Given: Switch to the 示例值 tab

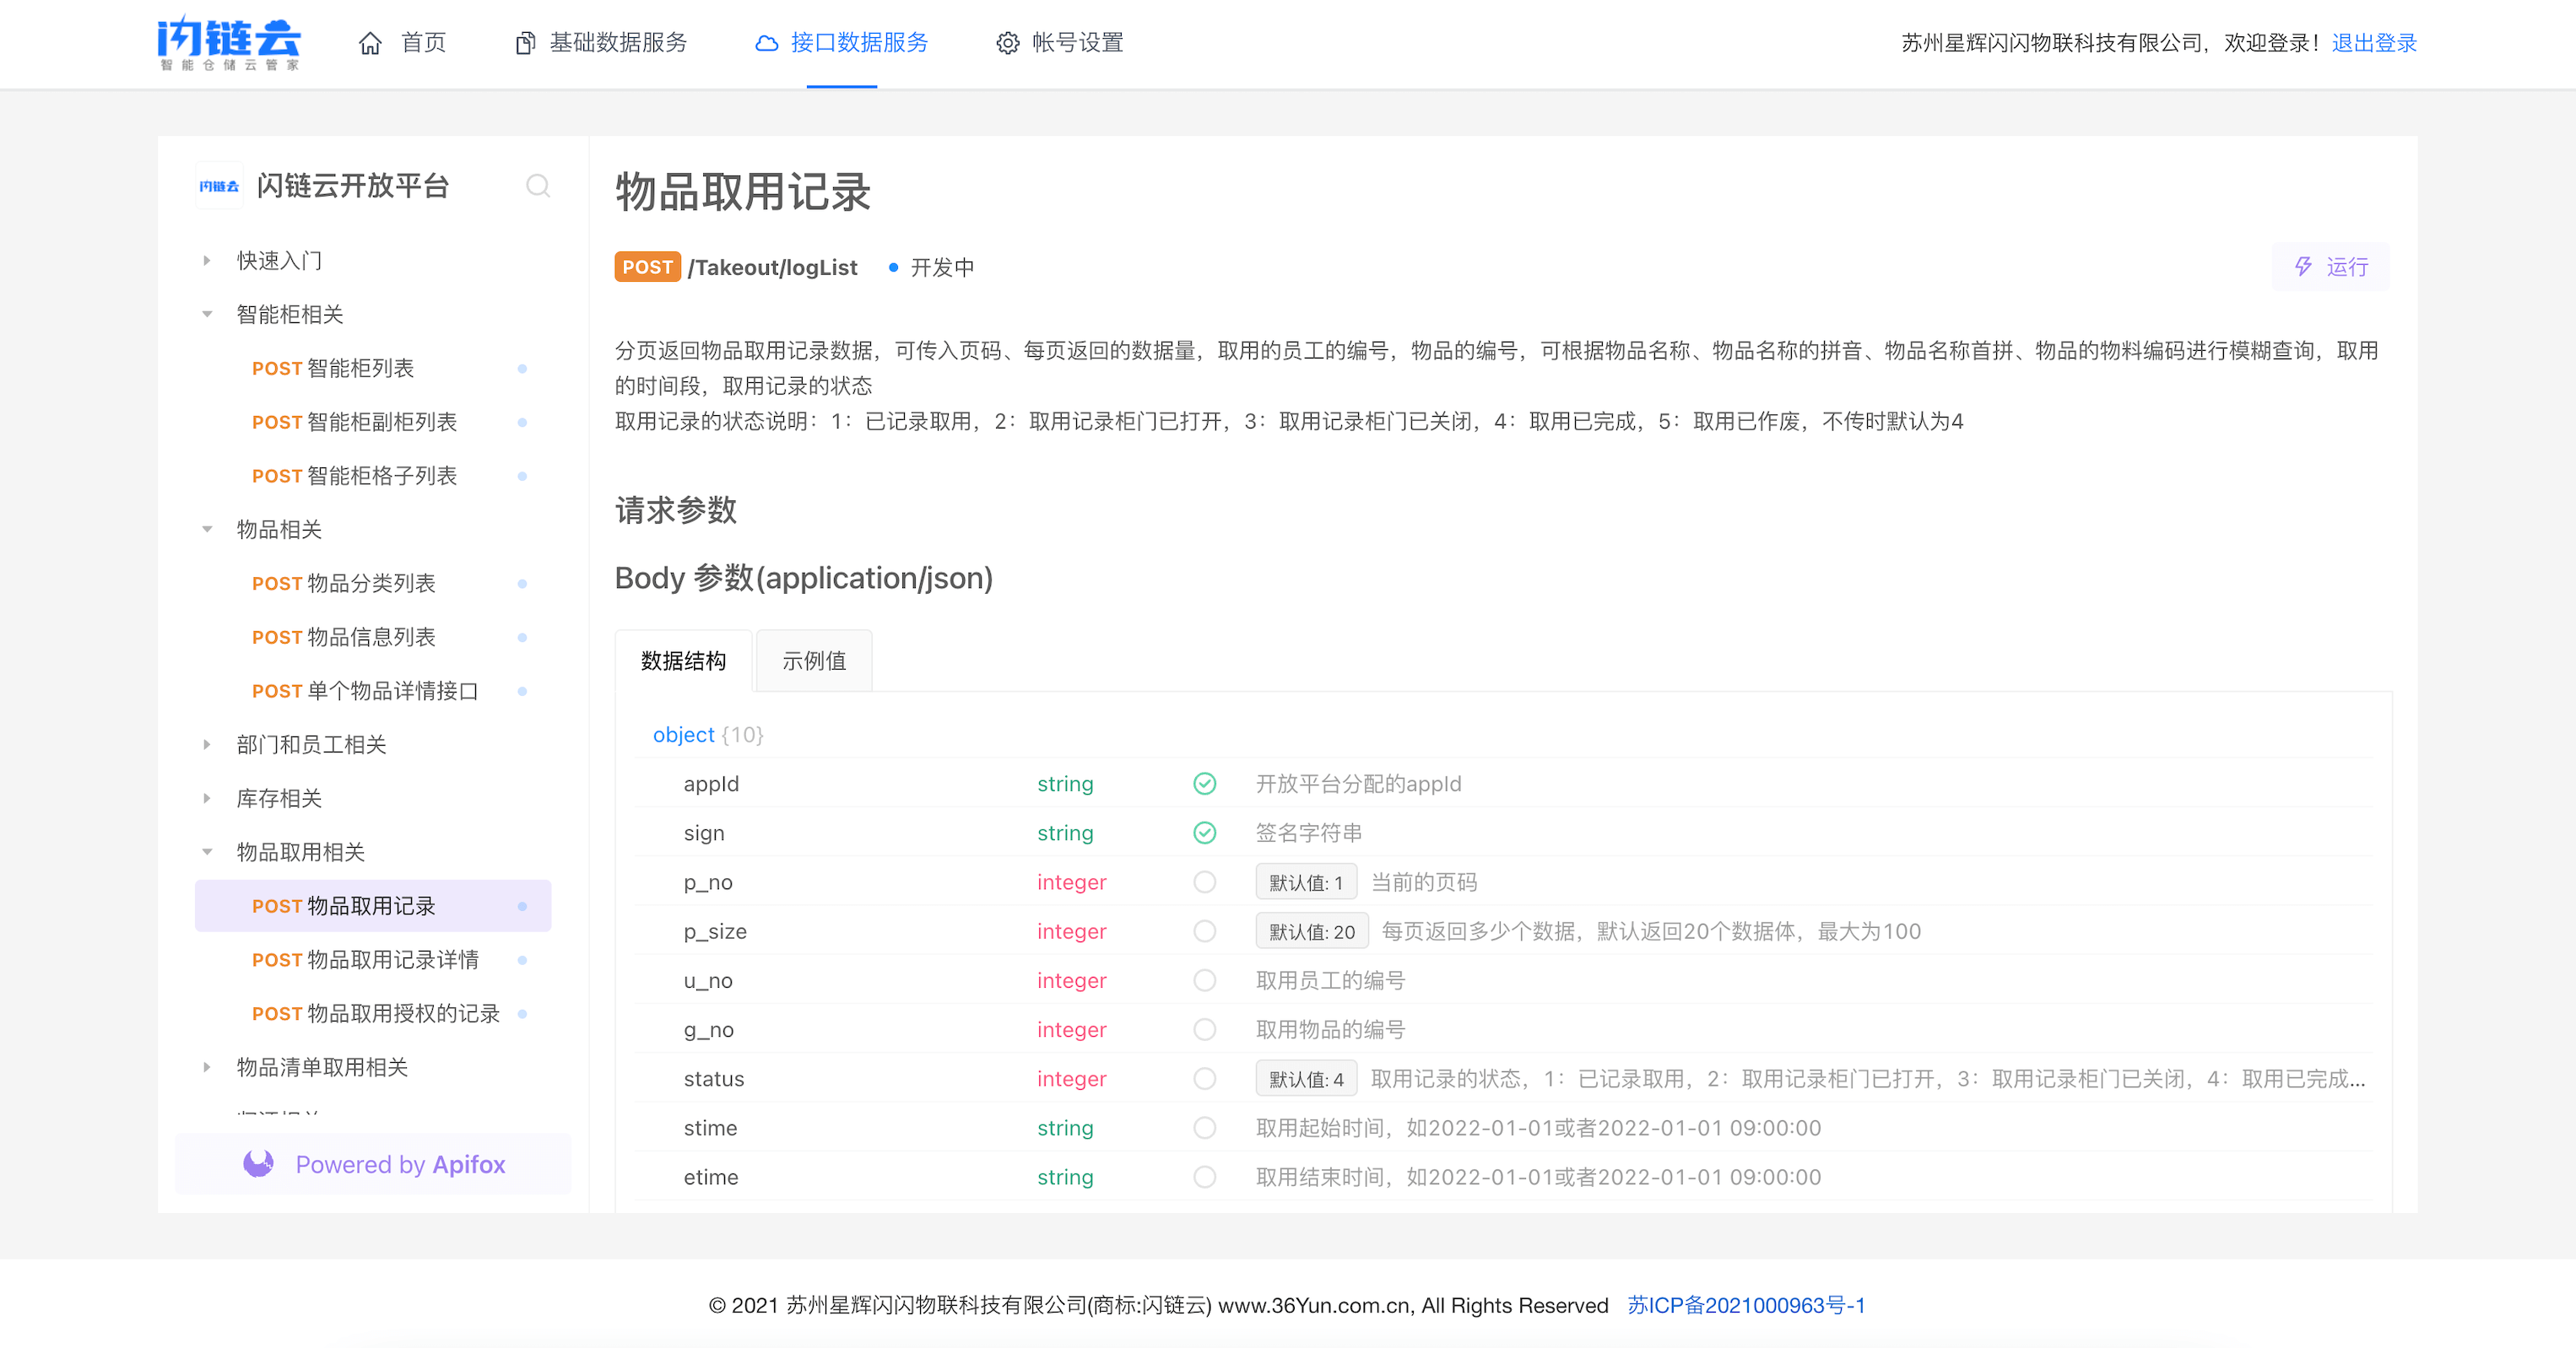Looking at the screenshot, I should pyautogui.click(x=814, y=661).
